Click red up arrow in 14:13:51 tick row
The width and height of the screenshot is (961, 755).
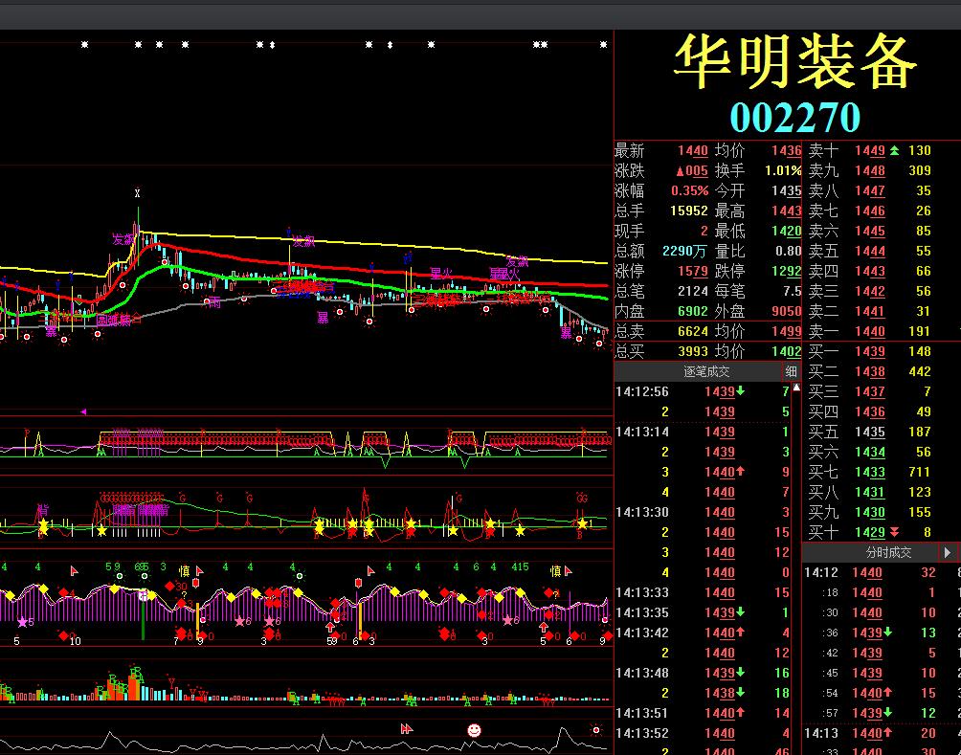click(x=740, y=713)
